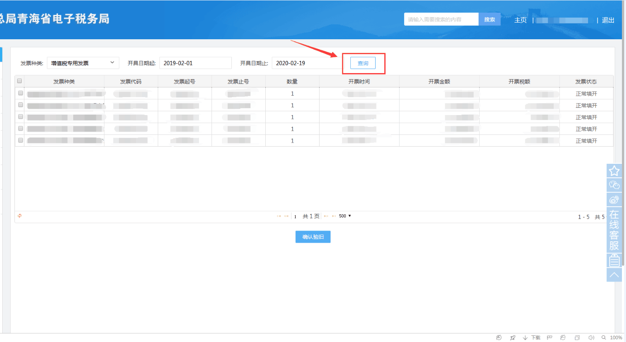Click the 查询 query button
The height and width of the screenshot is (342, 626).
coord(362,63)
